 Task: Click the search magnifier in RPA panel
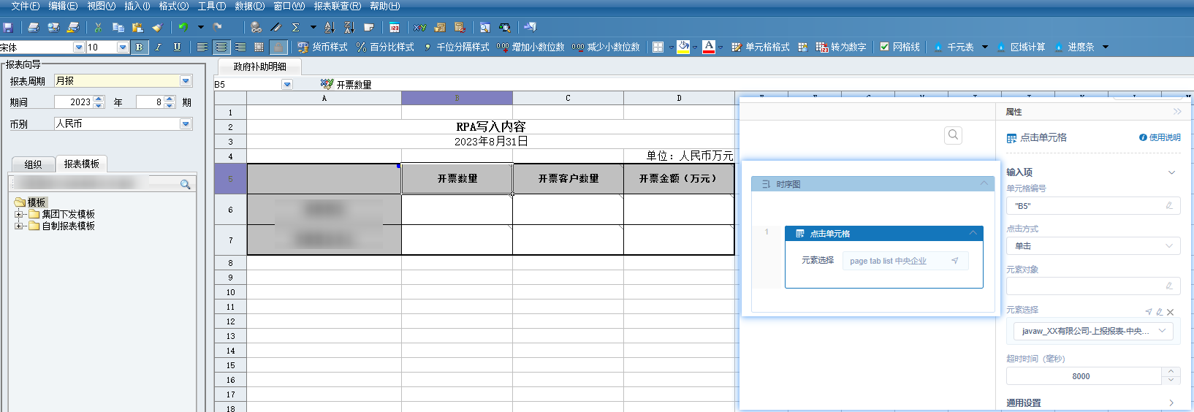click(x=953, y=135)
